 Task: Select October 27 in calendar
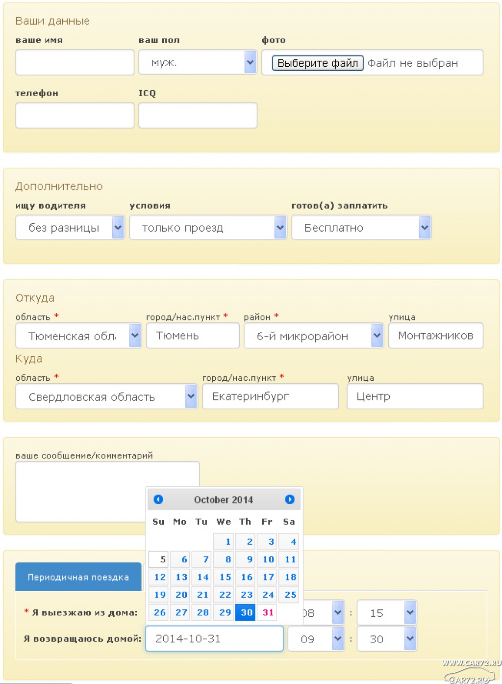click(180, 612)
